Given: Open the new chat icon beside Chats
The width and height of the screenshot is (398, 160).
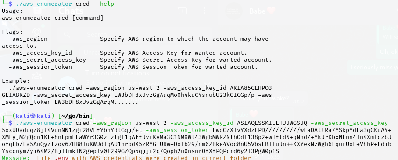Looking at the screenshot, I should 182,11.
